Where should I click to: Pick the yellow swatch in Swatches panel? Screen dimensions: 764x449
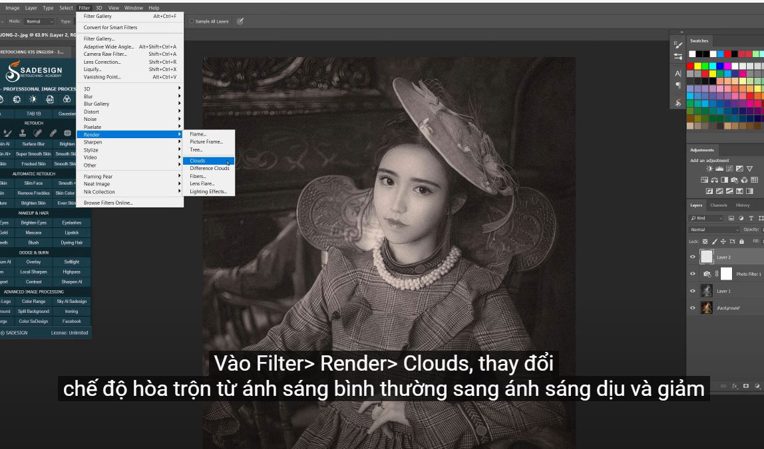point(698,66)
